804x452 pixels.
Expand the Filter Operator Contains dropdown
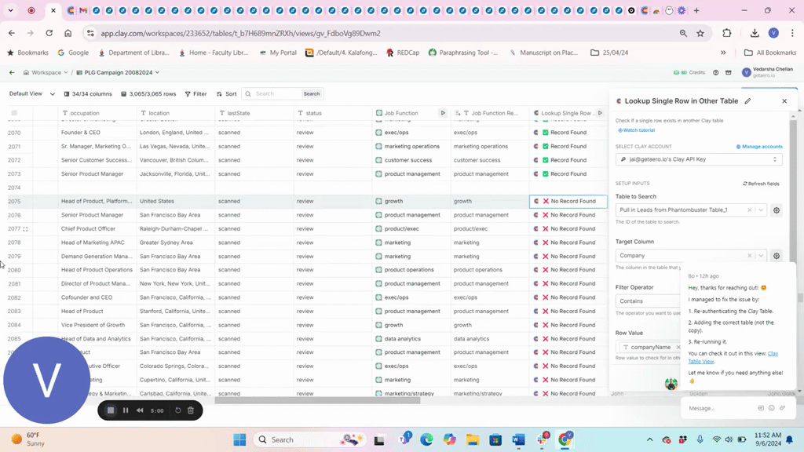pyautogui.click(x=648, y=301)
